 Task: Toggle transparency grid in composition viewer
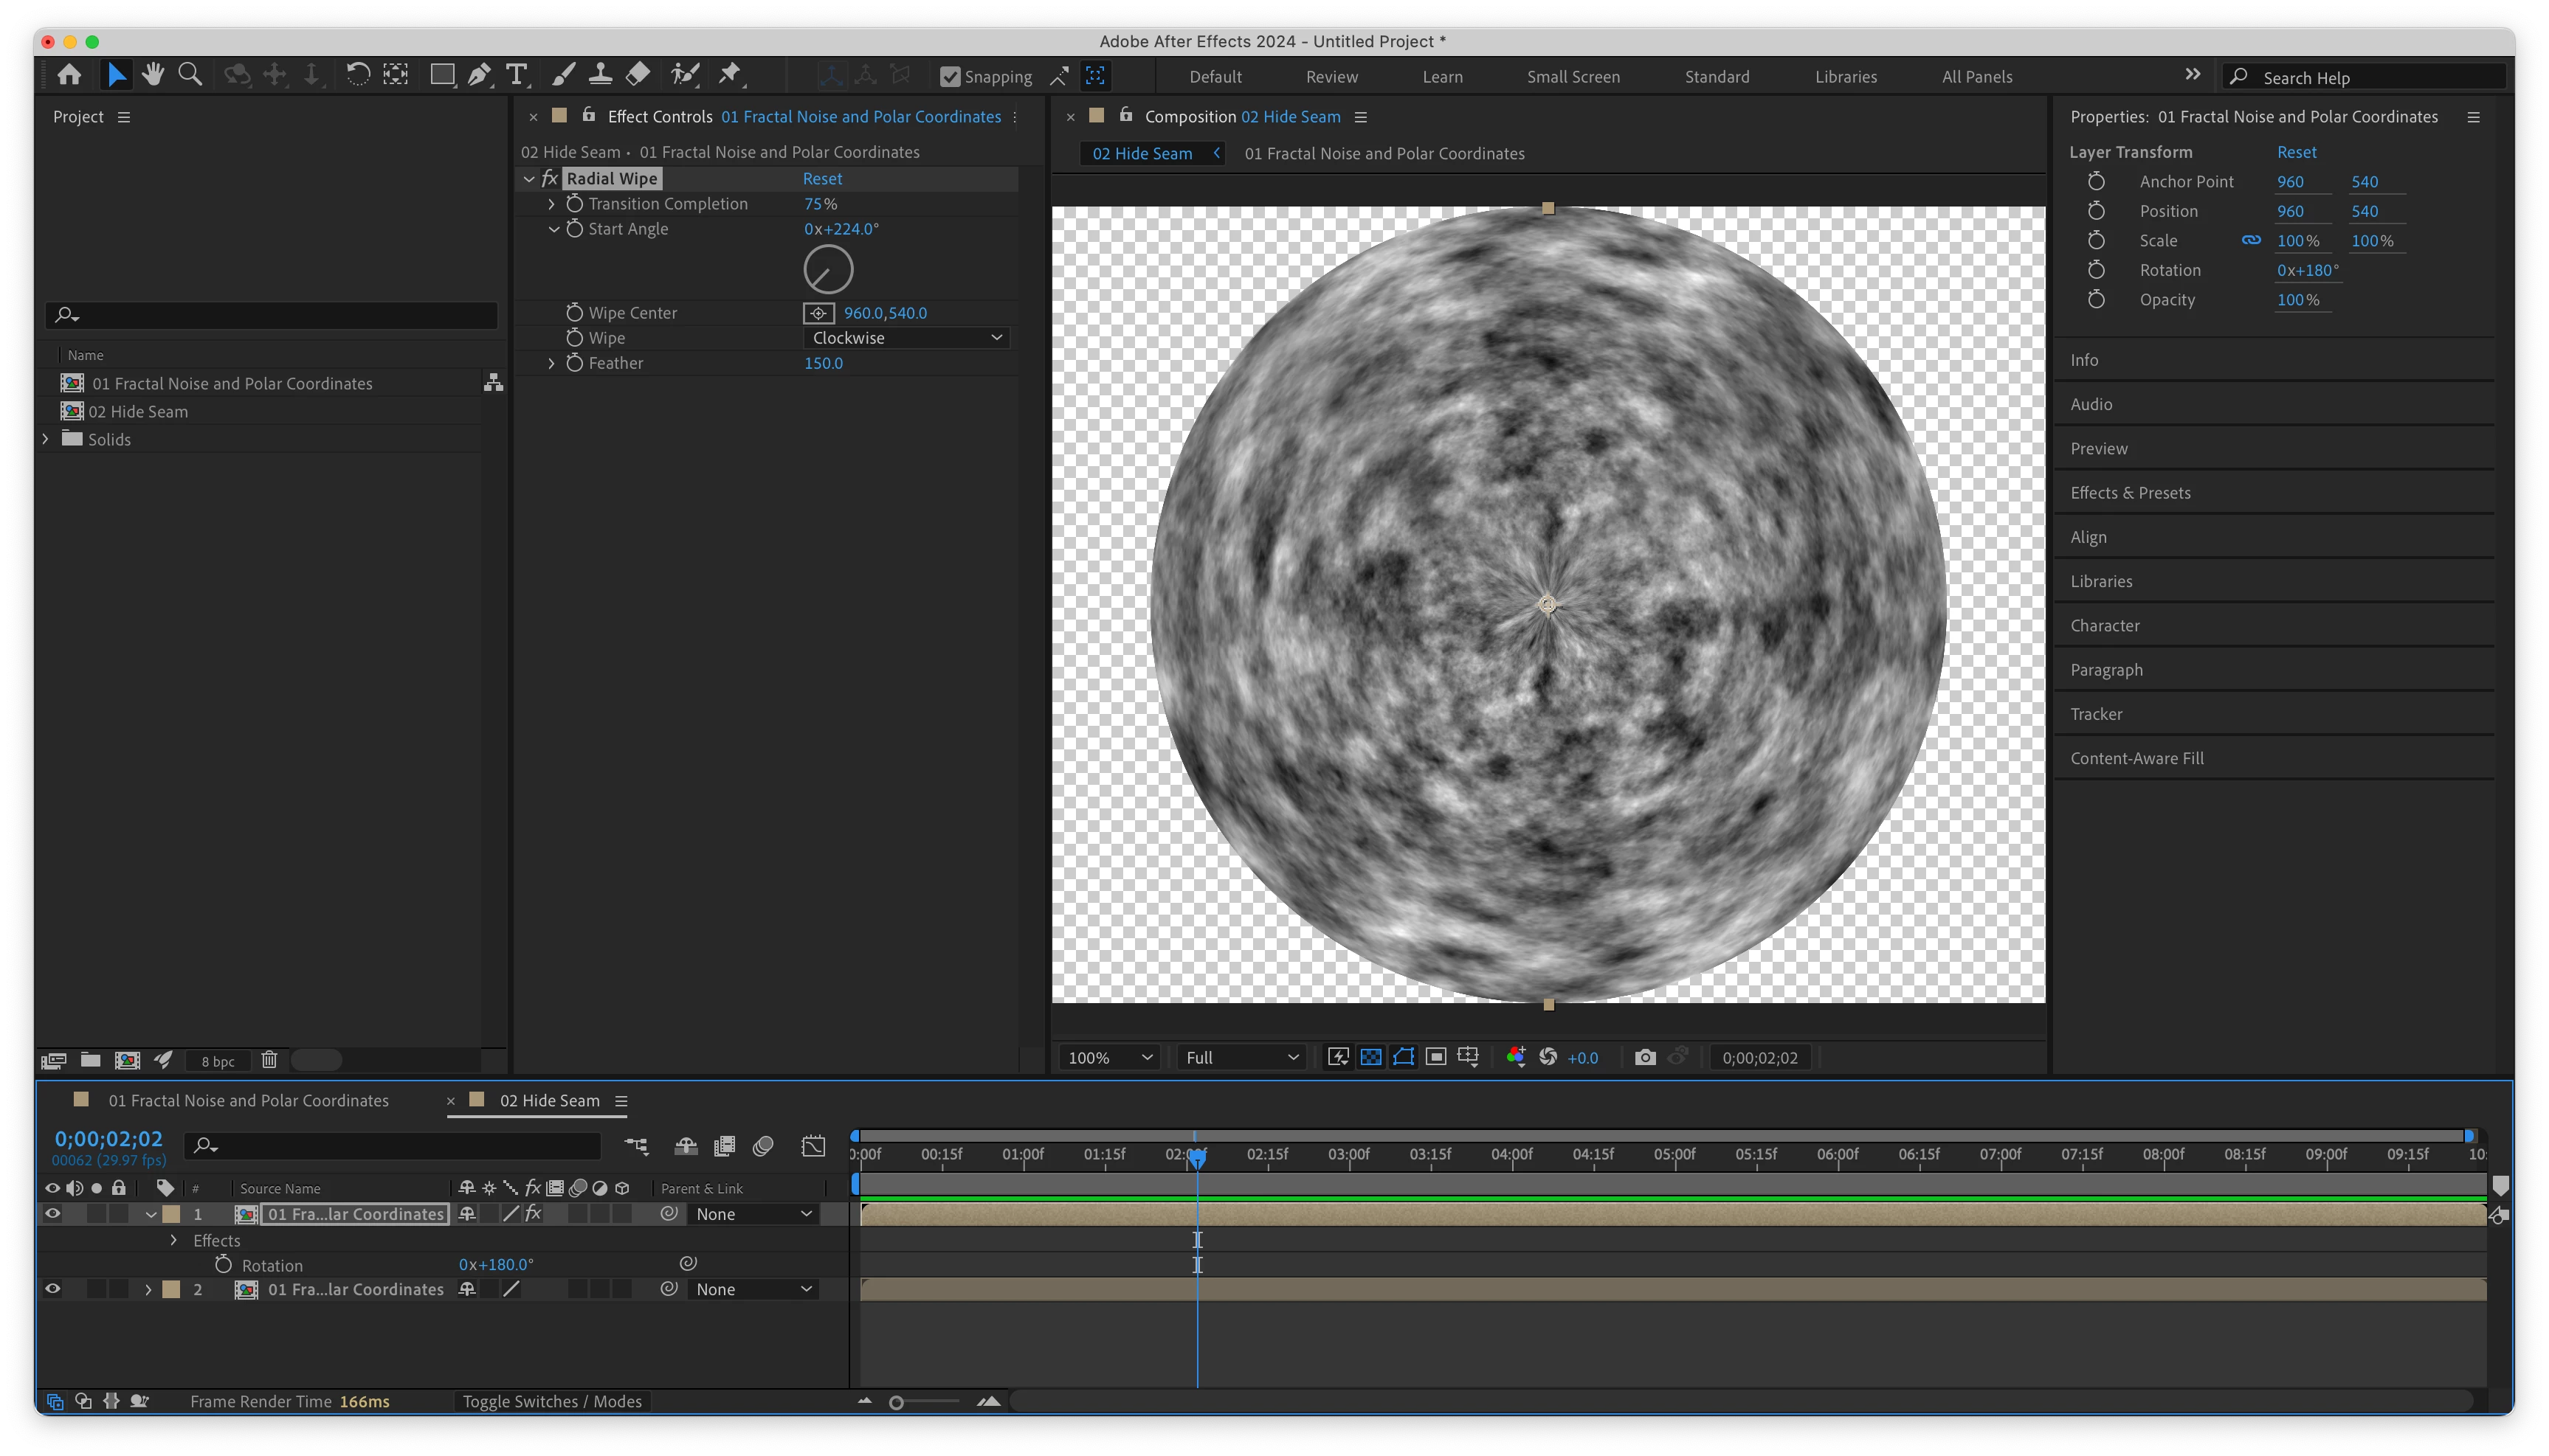click(x=1370, y=1057)
